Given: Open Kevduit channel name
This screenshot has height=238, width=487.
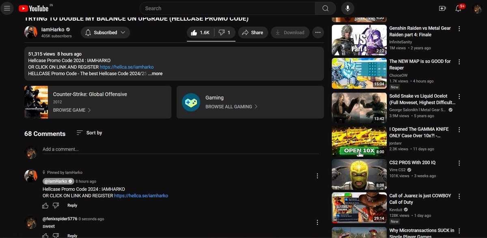Looking at the screenshot, I should point(396,210).
